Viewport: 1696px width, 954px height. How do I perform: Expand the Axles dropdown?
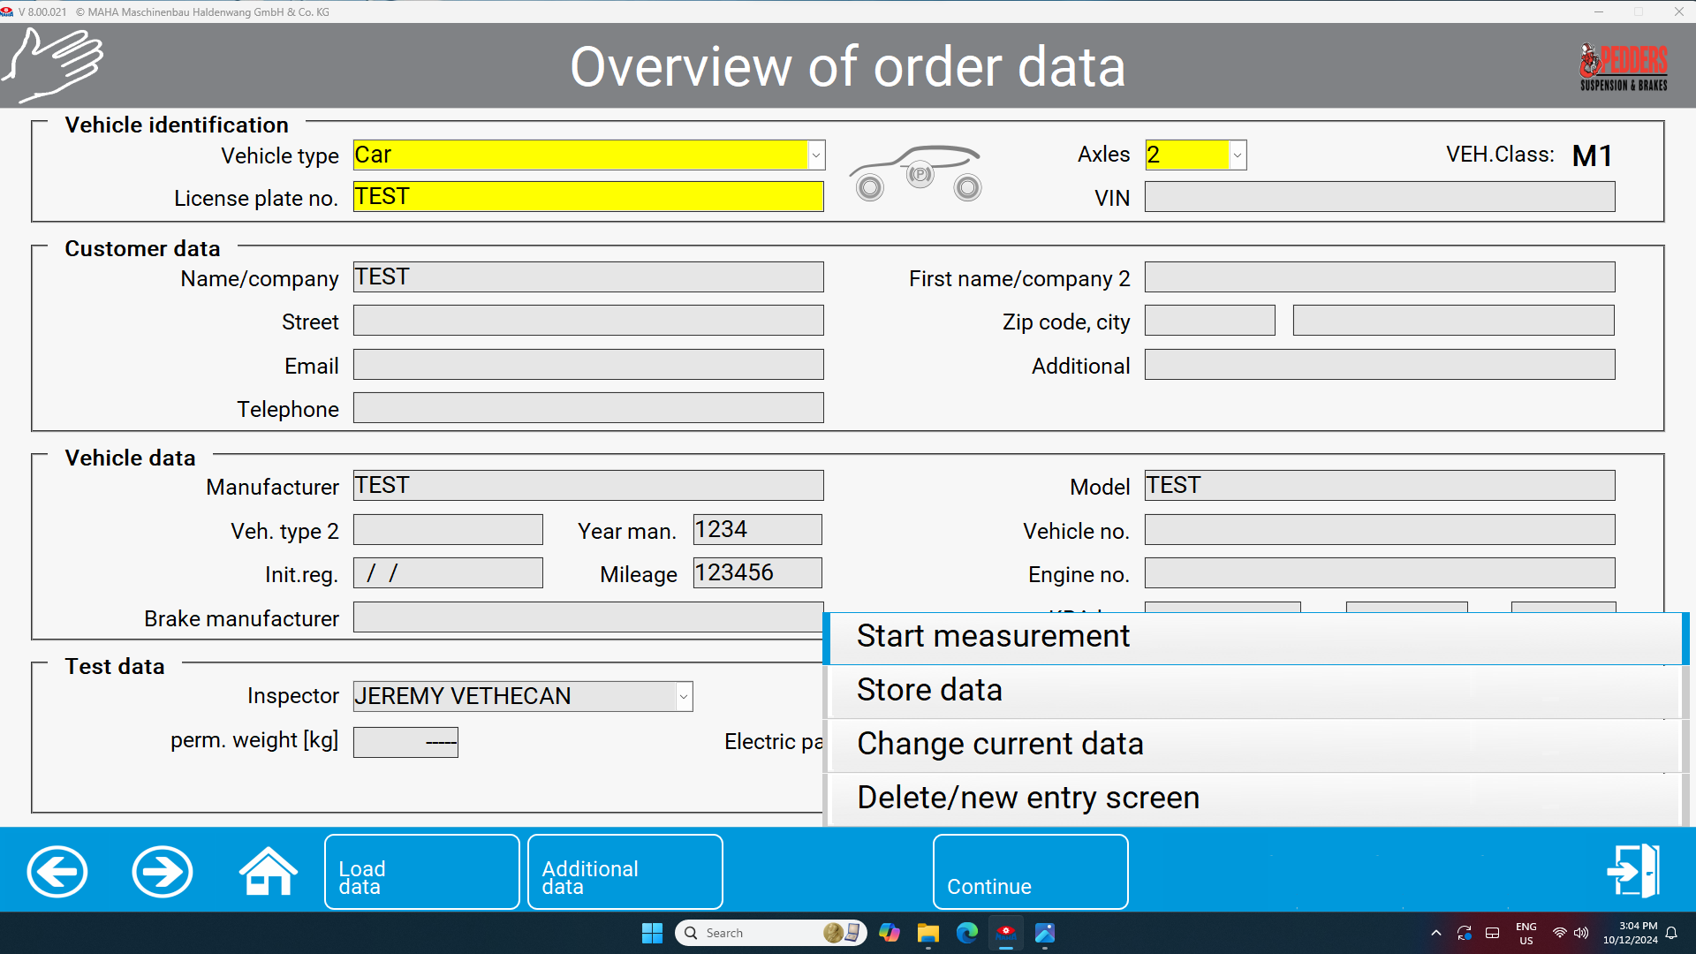(1238, 155)
